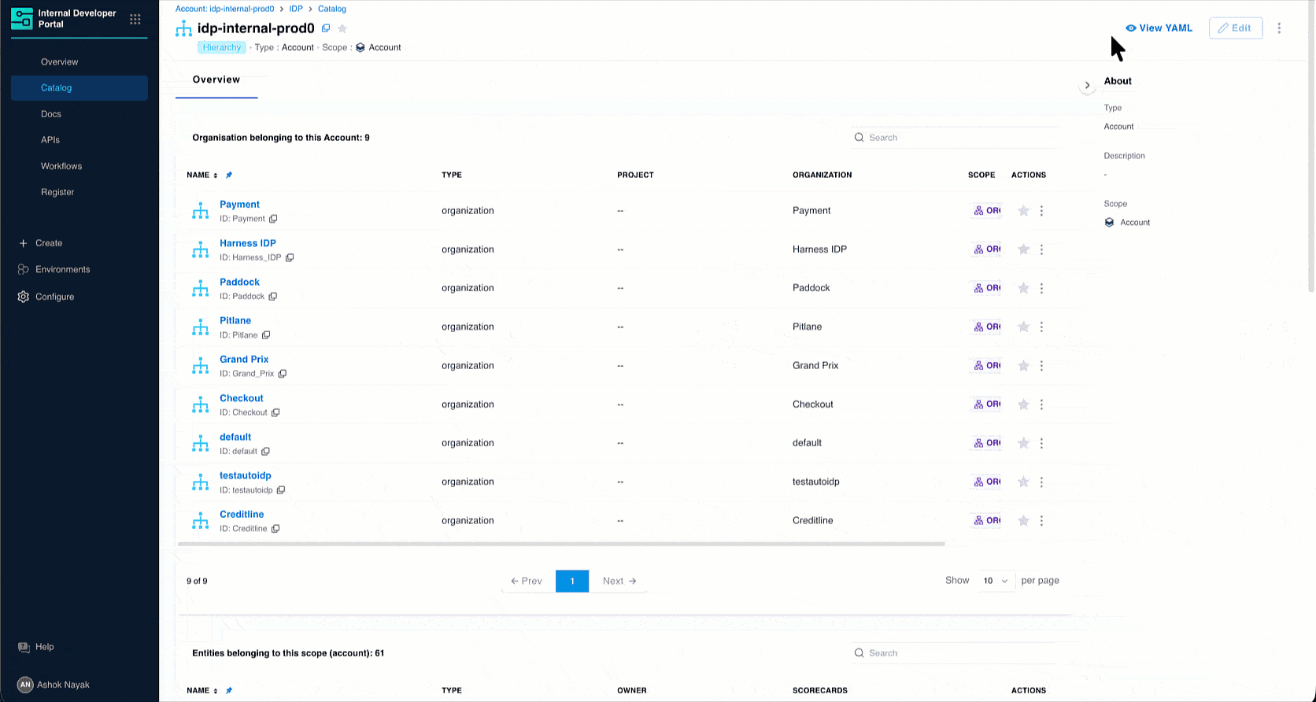Open actions menu for Harness IDP row
1316x702 pixels.
pos(1041,249)
